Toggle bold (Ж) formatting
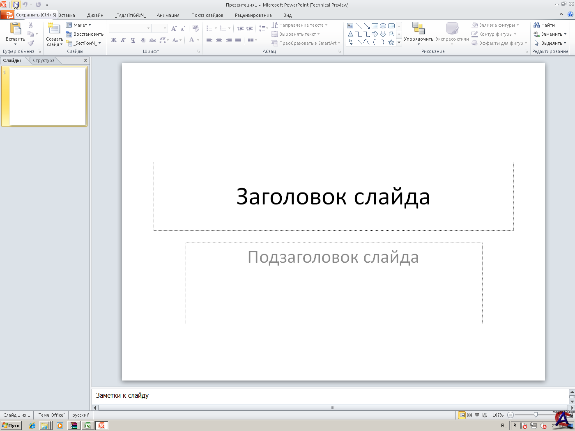This screenshot has height=431, width=575. pyautogui.click(x=114, y=40)
